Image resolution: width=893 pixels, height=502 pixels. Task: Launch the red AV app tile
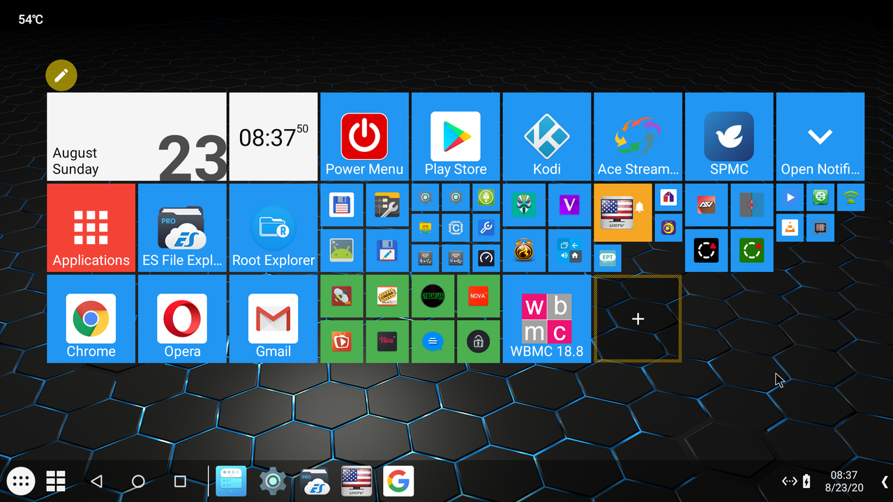pos(707,205)
